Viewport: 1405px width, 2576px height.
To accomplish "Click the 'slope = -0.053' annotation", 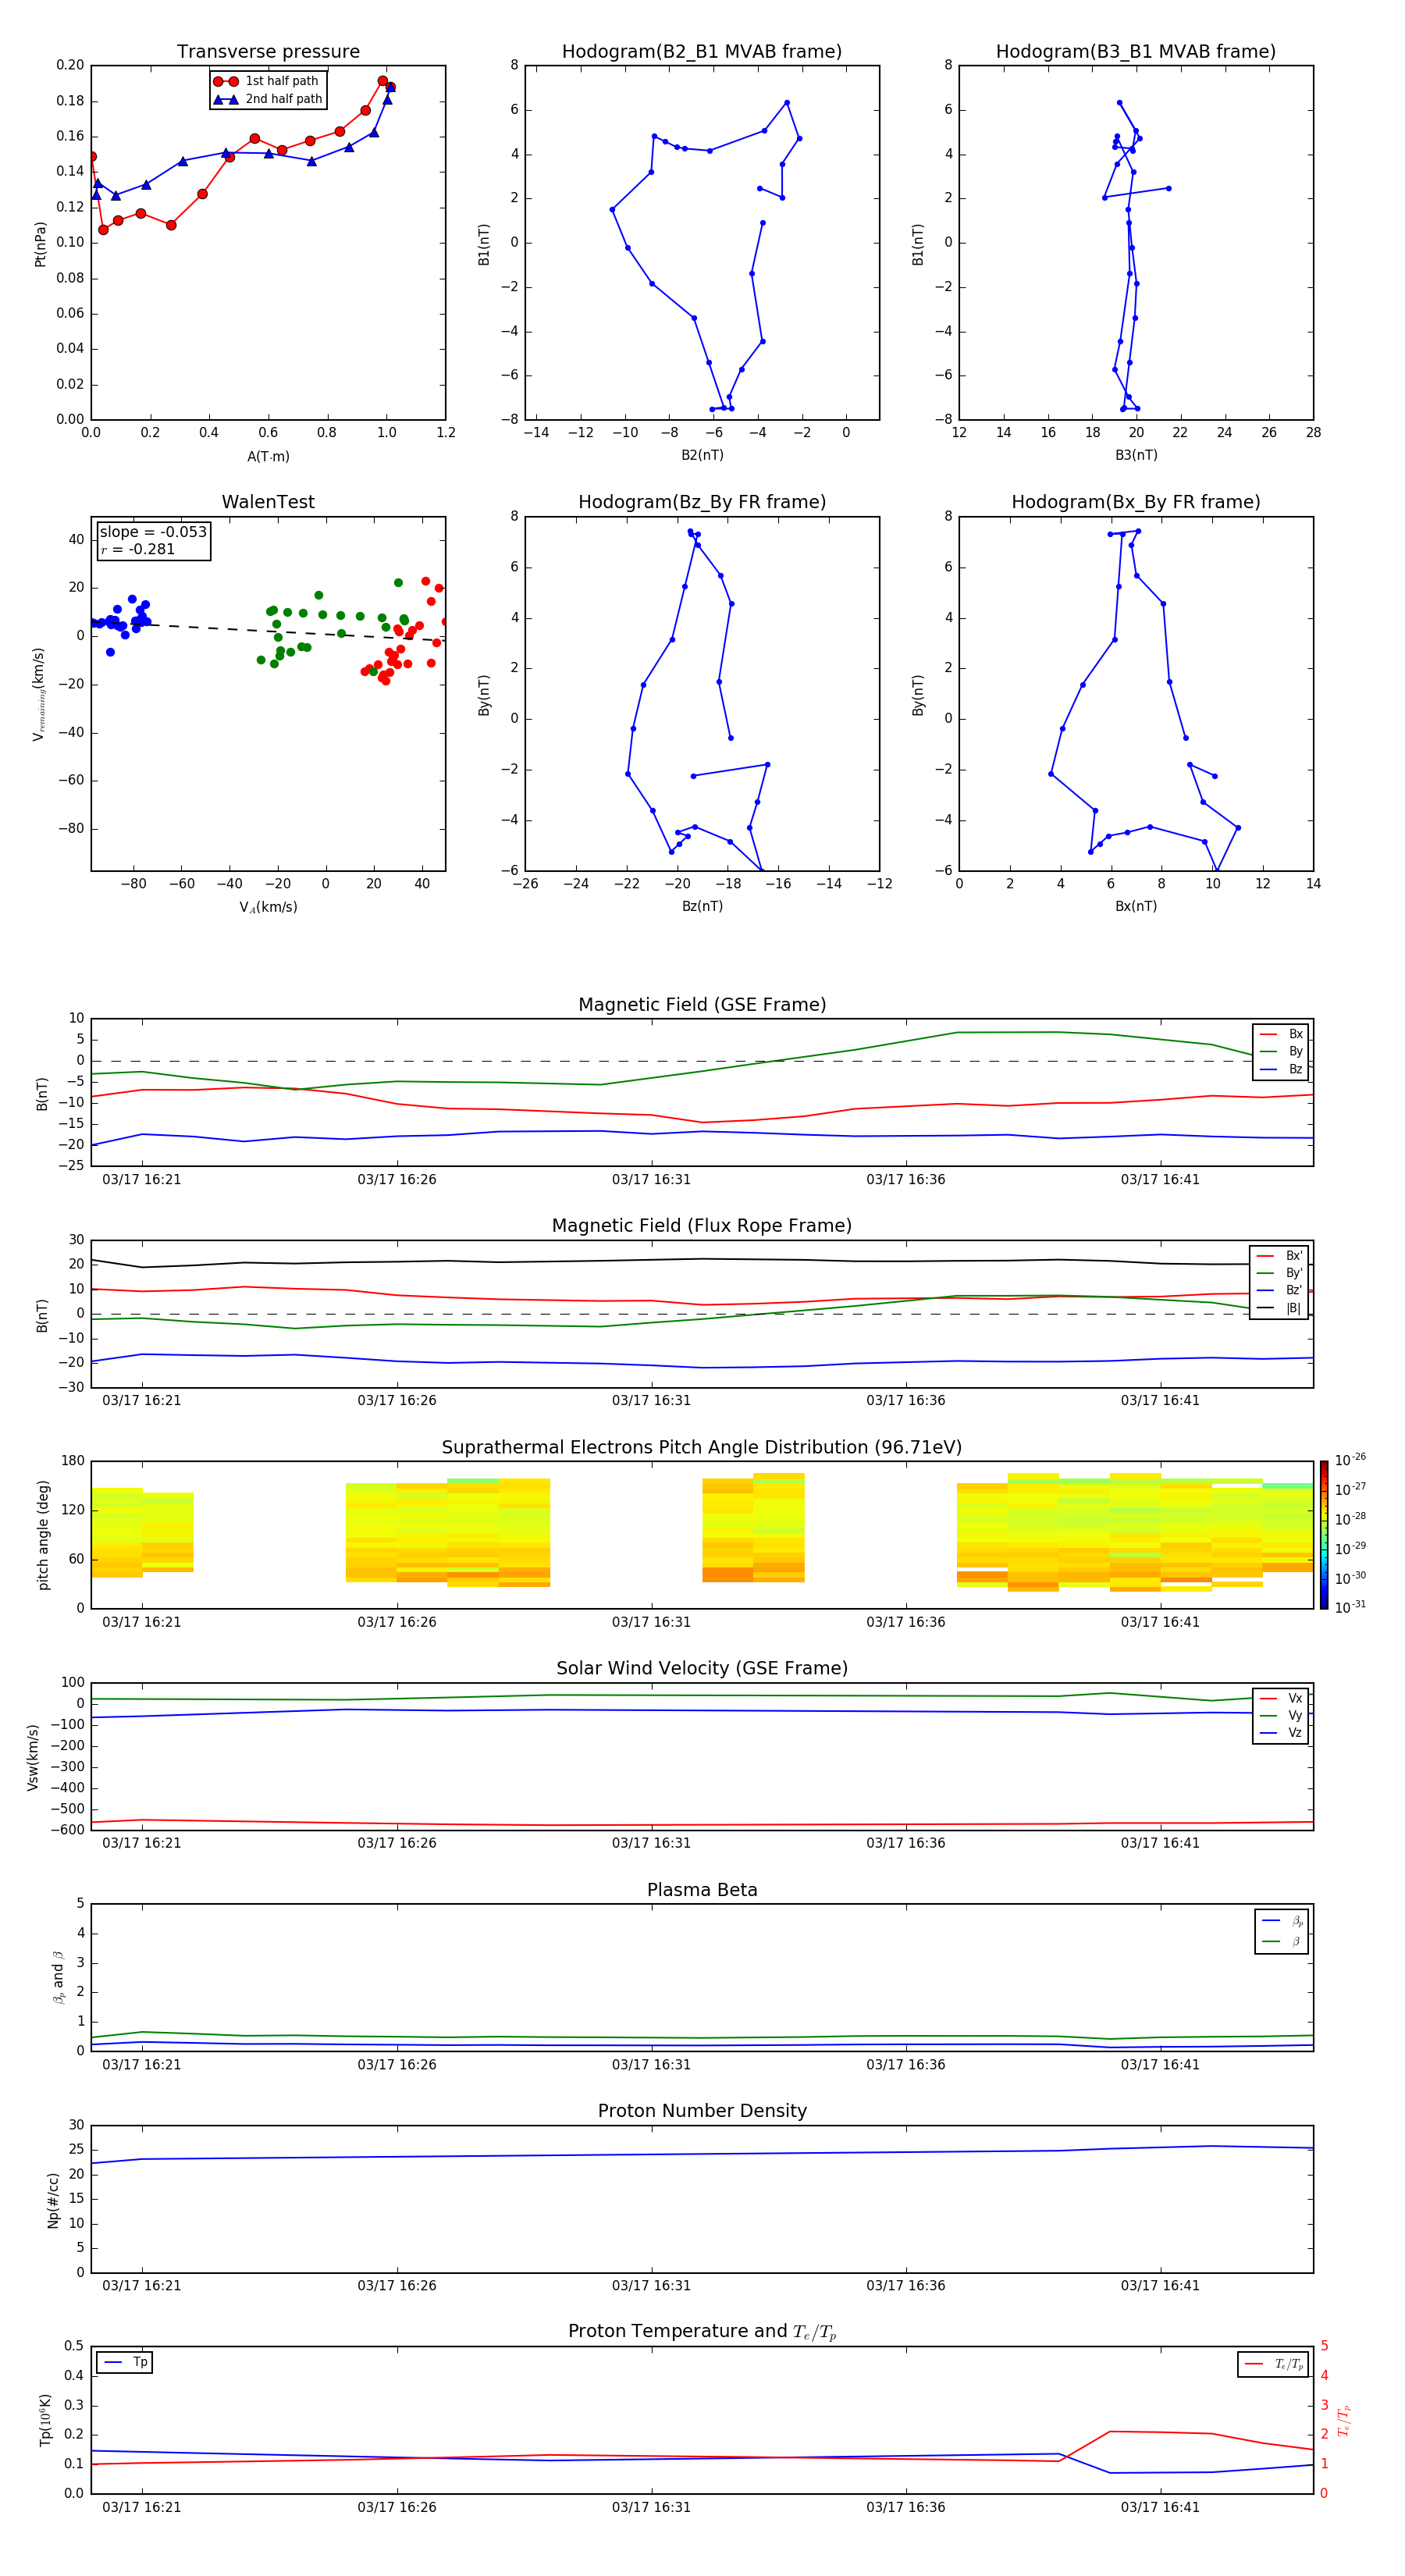I will click(153, 532).
